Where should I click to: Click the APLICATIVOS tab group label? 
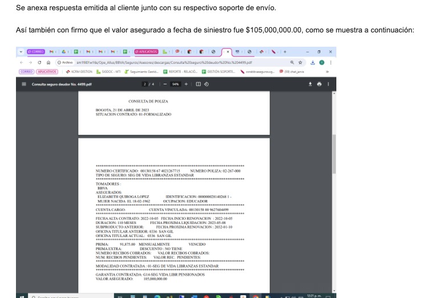(x=147, y=51)
